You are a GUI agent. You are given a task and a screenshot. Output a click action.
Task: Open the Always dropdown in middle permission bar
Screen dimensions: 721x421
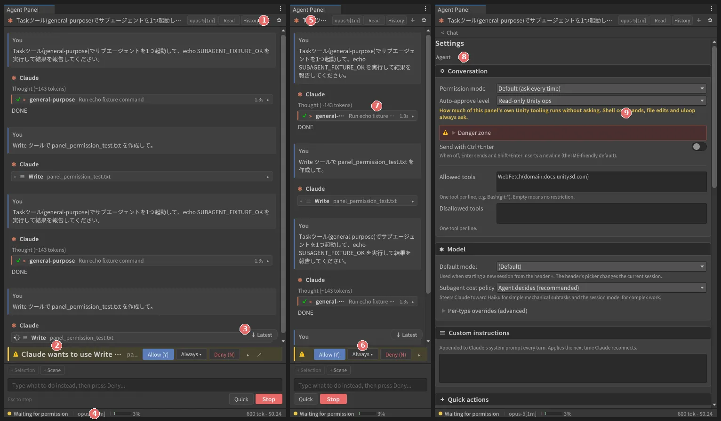coord(363,354)
